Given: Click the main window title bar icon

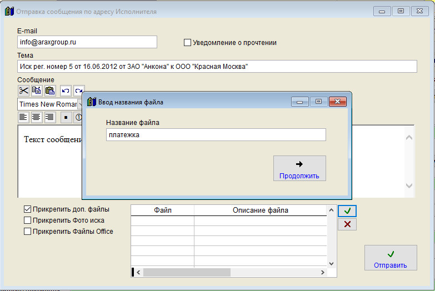Looking at the screenshot, I should [9, 11].
